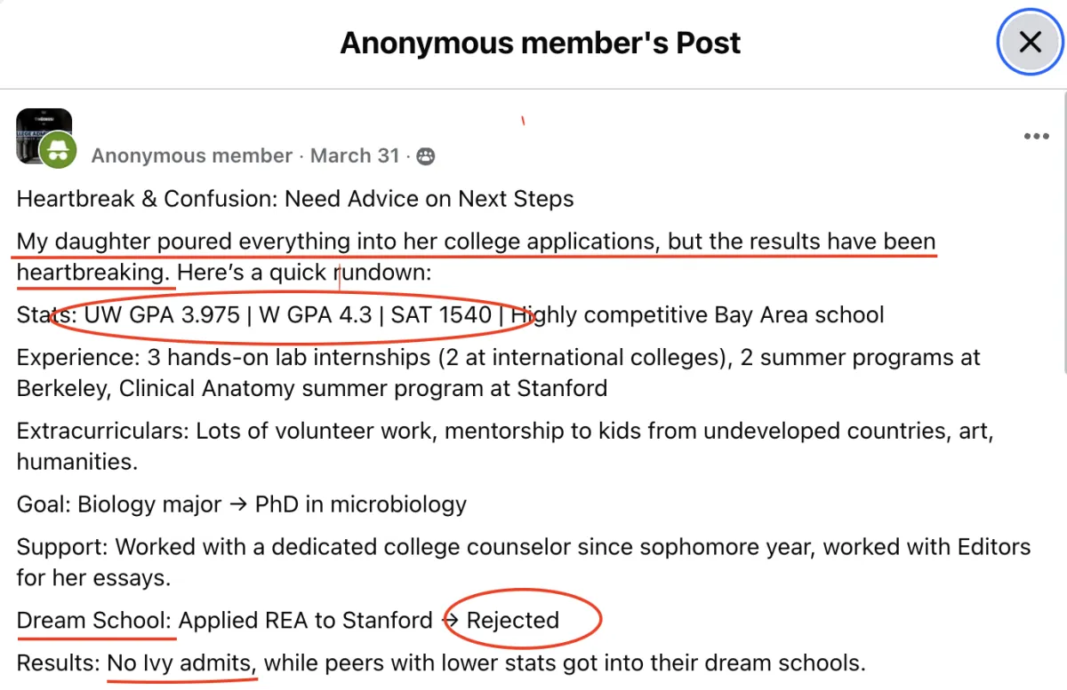Viewport: 1067px width, 690px height.
Task: Close the anonymous member's post dialog
Action: (1030, 42)
